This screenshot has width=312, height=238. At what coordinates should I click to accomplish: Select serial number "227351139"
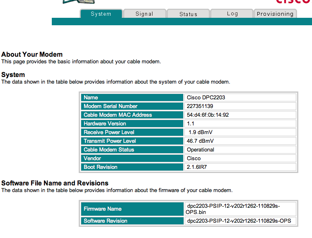click(200, 106)
